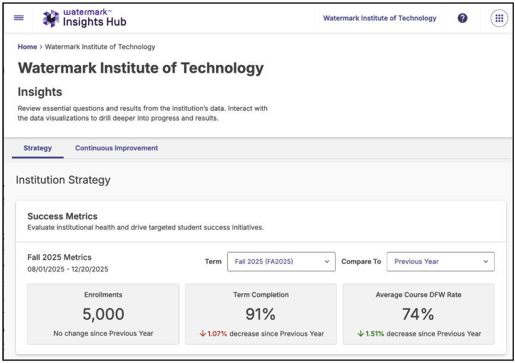Viewport: 515px width, 363px height.
Task: Click the Enrollments 5,000 metric card
Action: click(x=104, y=314)
